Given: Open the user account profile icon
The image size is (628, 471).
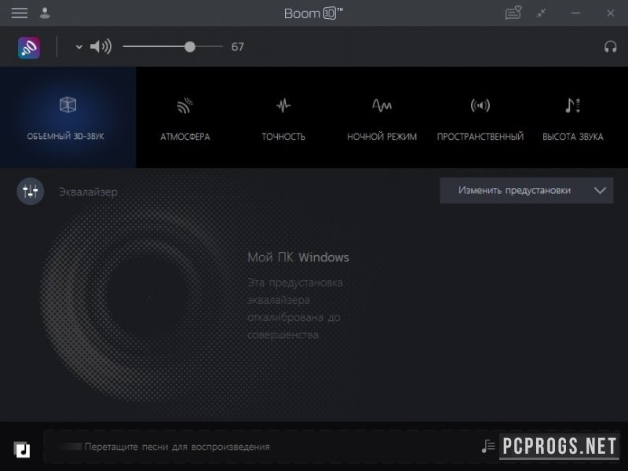Looking at the screenshot, I should coord(45,13).
